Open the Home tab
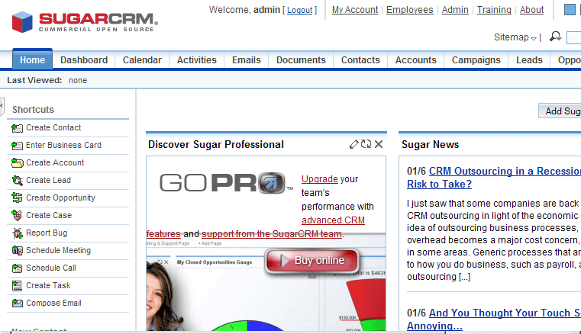Image resolution: width=581 pixels, height=334 pixels. click(x=32, y=59)
